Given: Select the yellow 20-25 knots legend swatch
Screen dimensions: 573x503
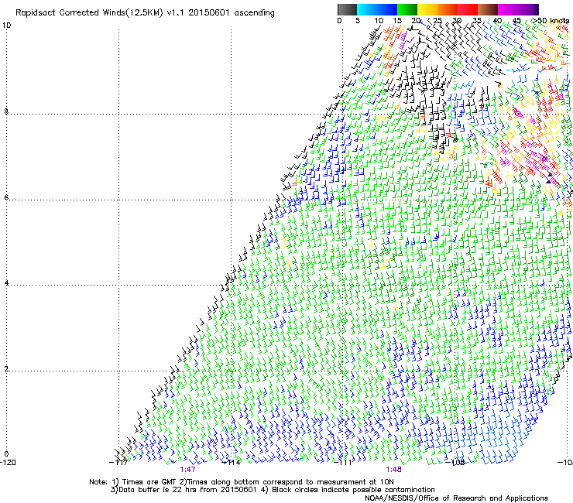Looking at the screenshot, I should (427, 9).
